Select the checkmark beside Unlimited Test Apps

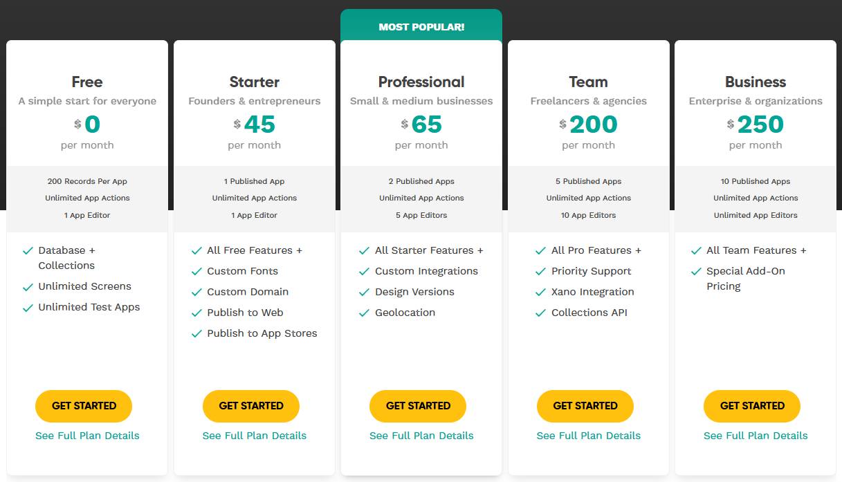(29, 307)
